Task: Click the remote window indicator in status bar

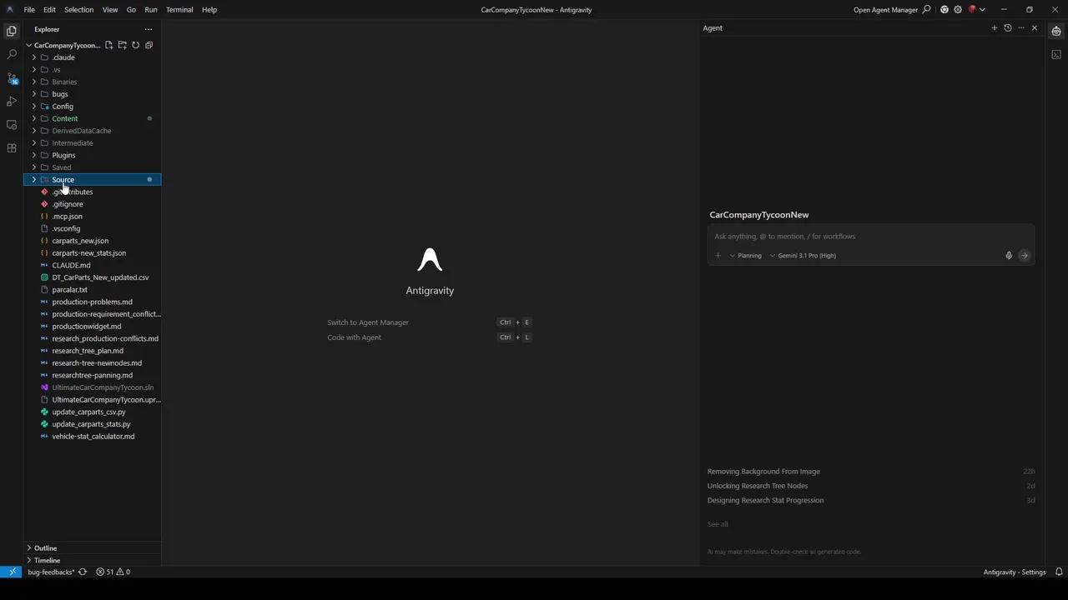Action: click(x=11, y=572)
